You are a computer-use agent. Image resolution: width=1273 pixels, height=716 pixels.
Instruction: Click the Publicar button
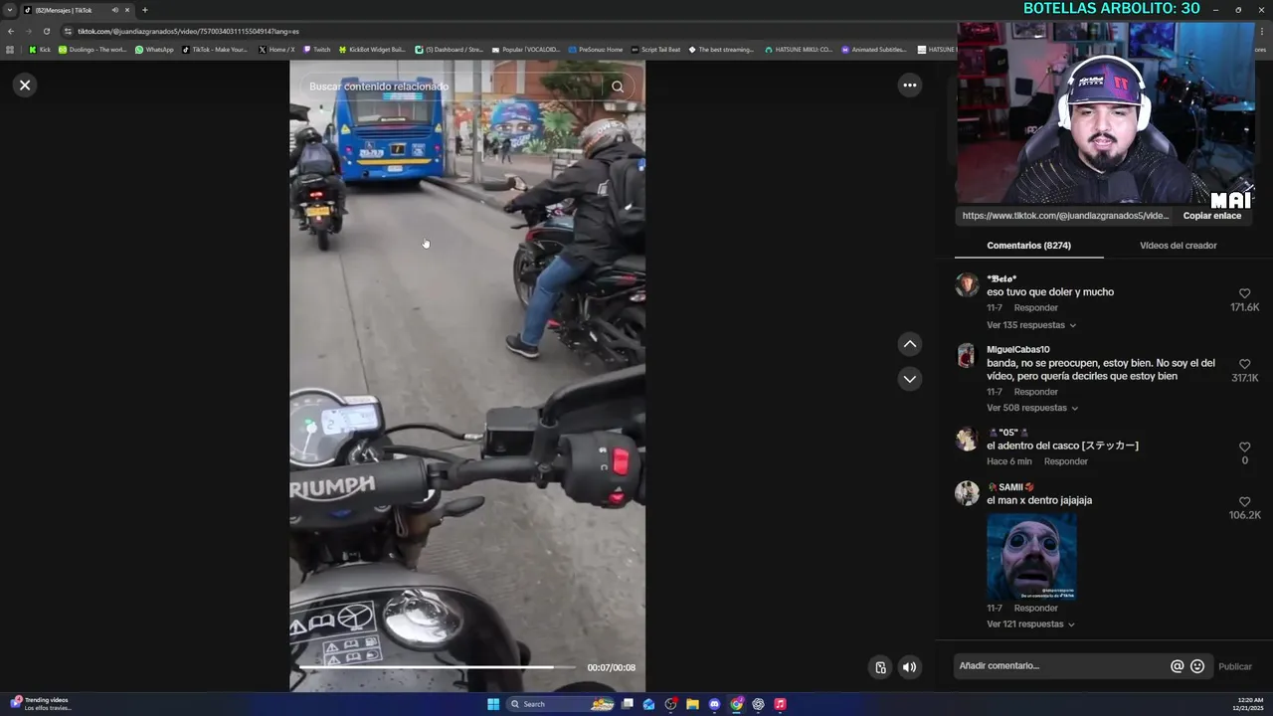1234,666
